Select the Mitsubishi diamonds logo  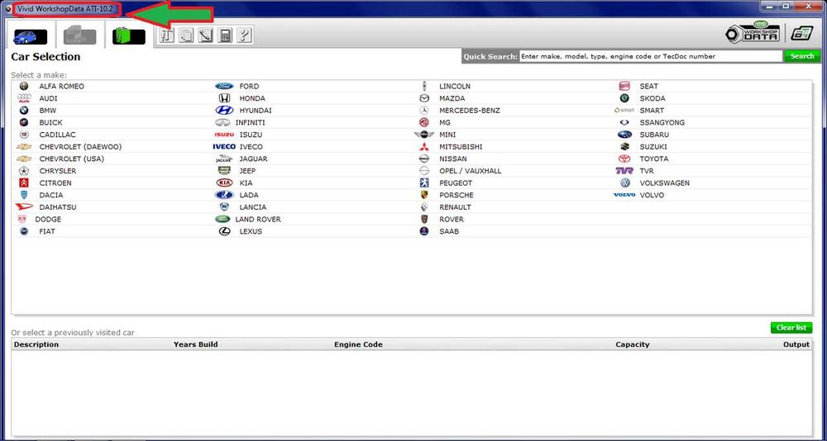pos(424,146)
